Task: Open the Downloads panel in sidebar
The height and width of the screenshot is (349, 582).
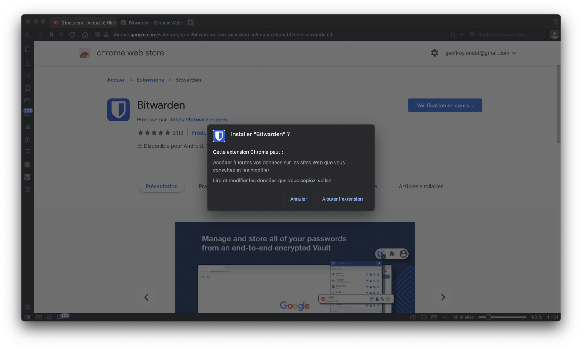Action: [x=27, y=62]
